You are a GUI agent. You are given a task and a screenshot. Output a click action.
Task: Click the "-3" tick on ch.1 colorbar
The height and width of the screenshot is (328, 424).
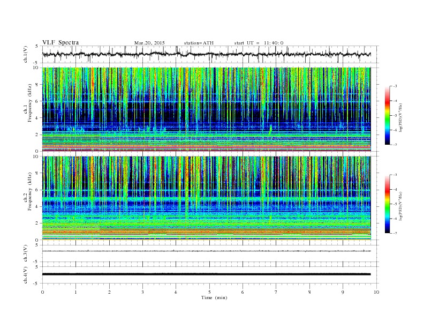coord(395,86)
